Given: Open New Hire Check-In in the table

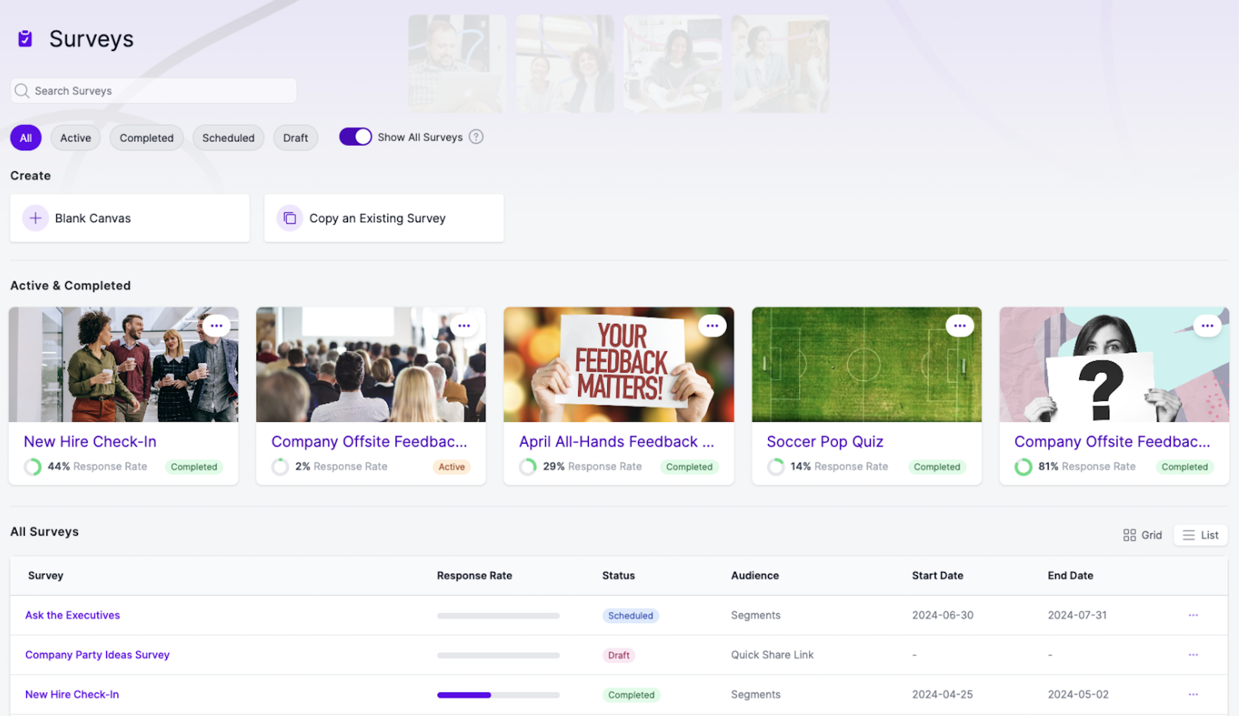Looking at the screenshot, I should pos(72,695).
